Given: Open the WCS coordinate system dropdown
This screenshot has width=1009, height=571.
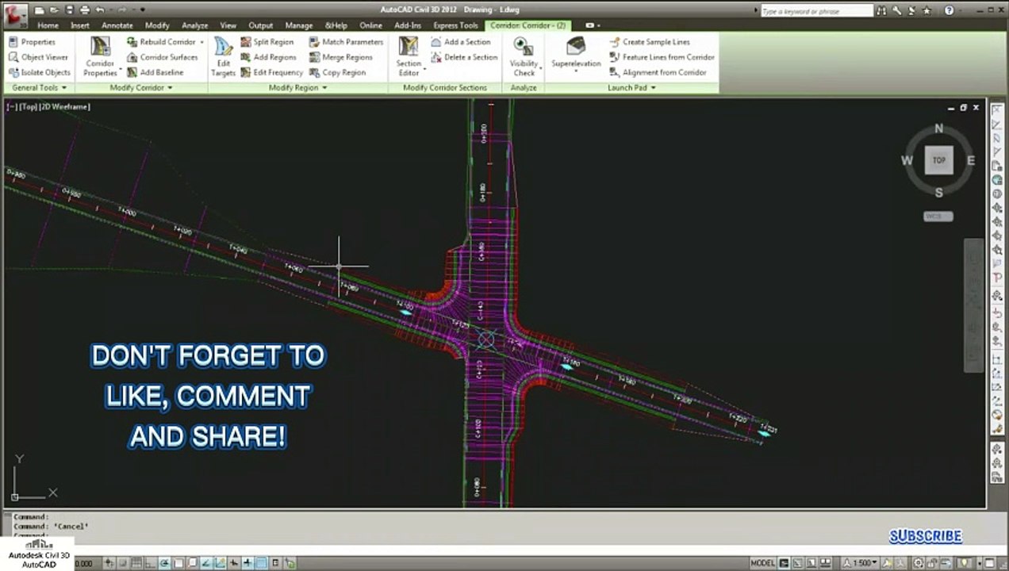Looking at the screenshot, I should click(938, 217).
